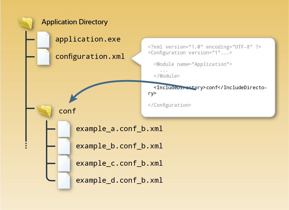The width and height of the screenshot is (289, 210).
Task: Select the example_d.conf_b.xml filename text
Action: [119, 180]
